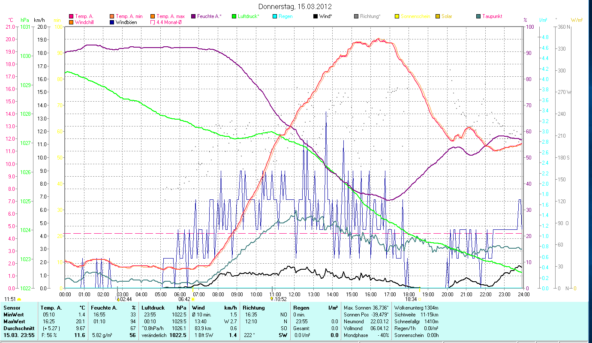Click the 24:00 label on the time axis

[523, 294]
